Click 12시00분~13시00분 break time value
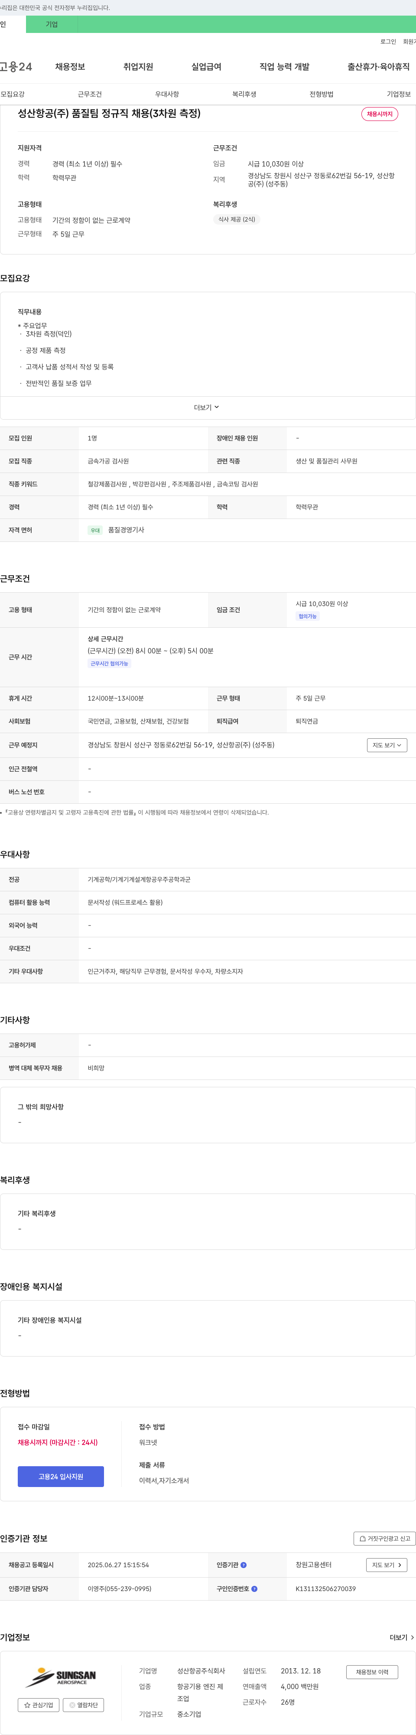 point(116,698)
